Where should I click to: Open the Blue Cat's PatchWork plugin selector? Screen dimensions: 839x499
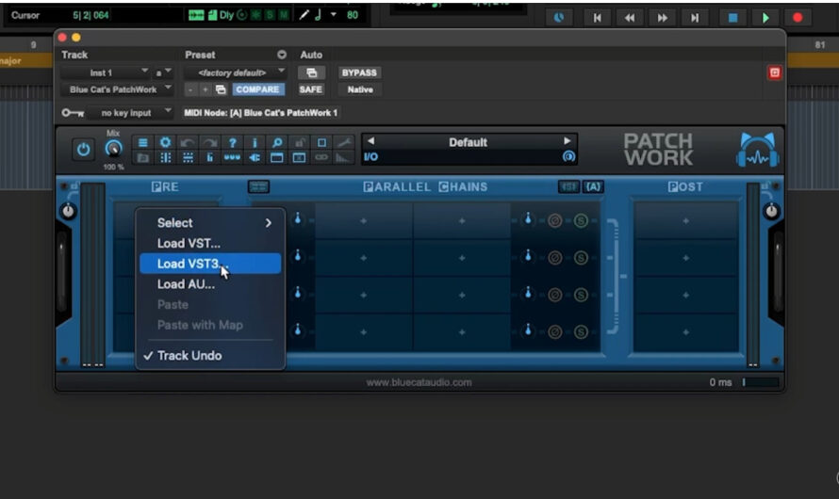pos(117,89)
